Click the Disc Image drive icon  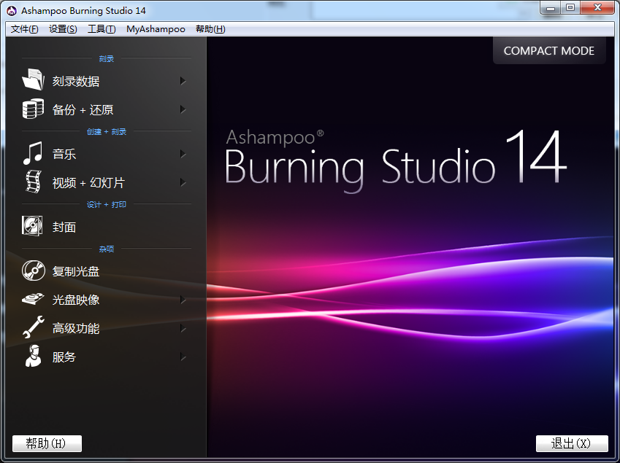click(33, 300)
